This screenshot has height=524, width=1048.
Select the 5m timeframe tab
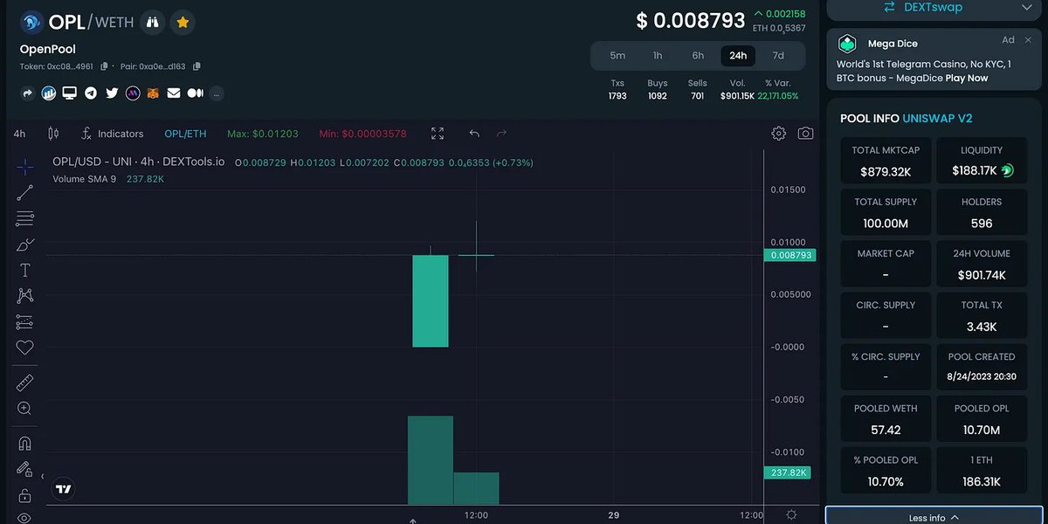617,55
